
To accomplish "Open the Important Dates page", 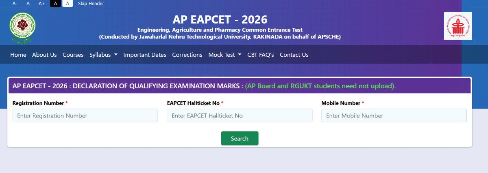I will pyautogui.click(x=145, y=55).
